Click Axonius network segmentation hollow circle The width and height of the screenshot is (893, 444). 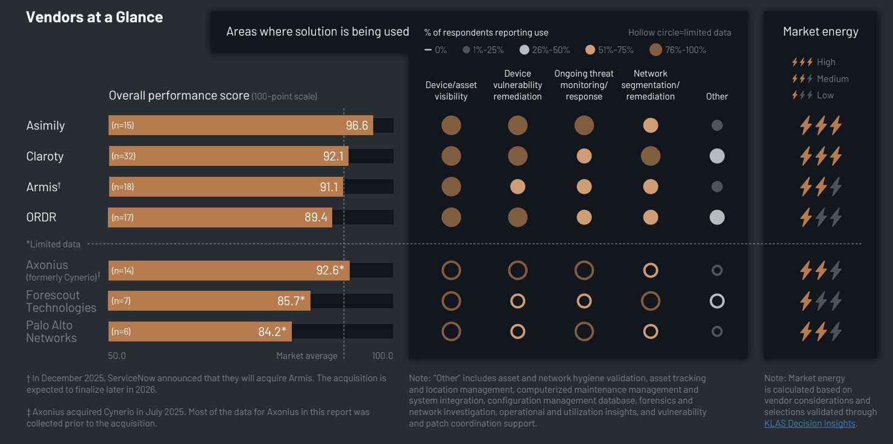pyautogui.click(x=650, y=270)
